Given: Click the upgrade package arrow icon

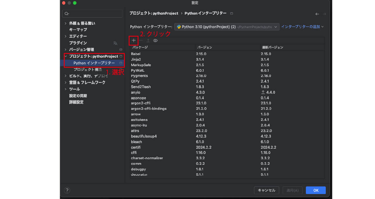Looking at the screenshot, I should (148, 40).
